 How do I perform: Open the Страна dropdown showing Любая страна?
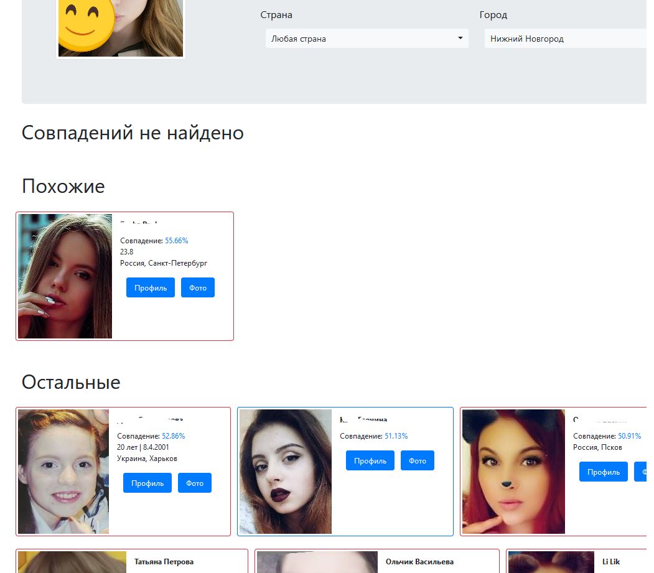pos(367,39)
